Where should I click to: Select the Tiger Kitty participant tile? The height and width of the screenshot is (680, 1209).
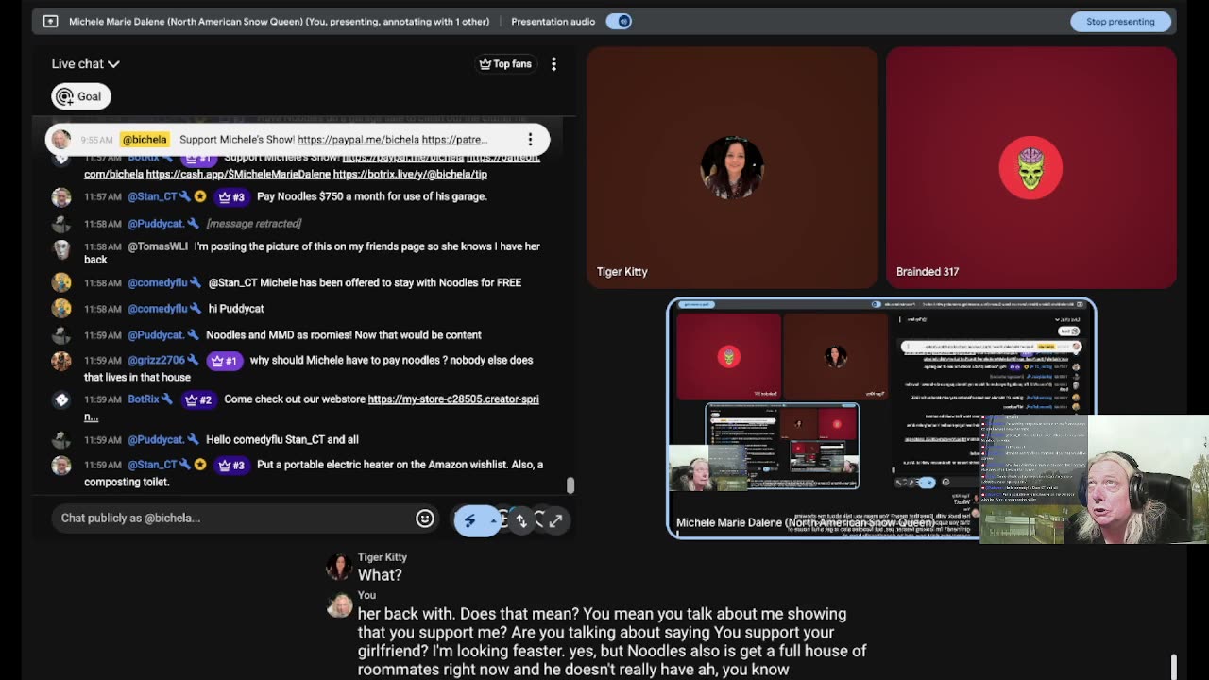(x=732, y=168)
